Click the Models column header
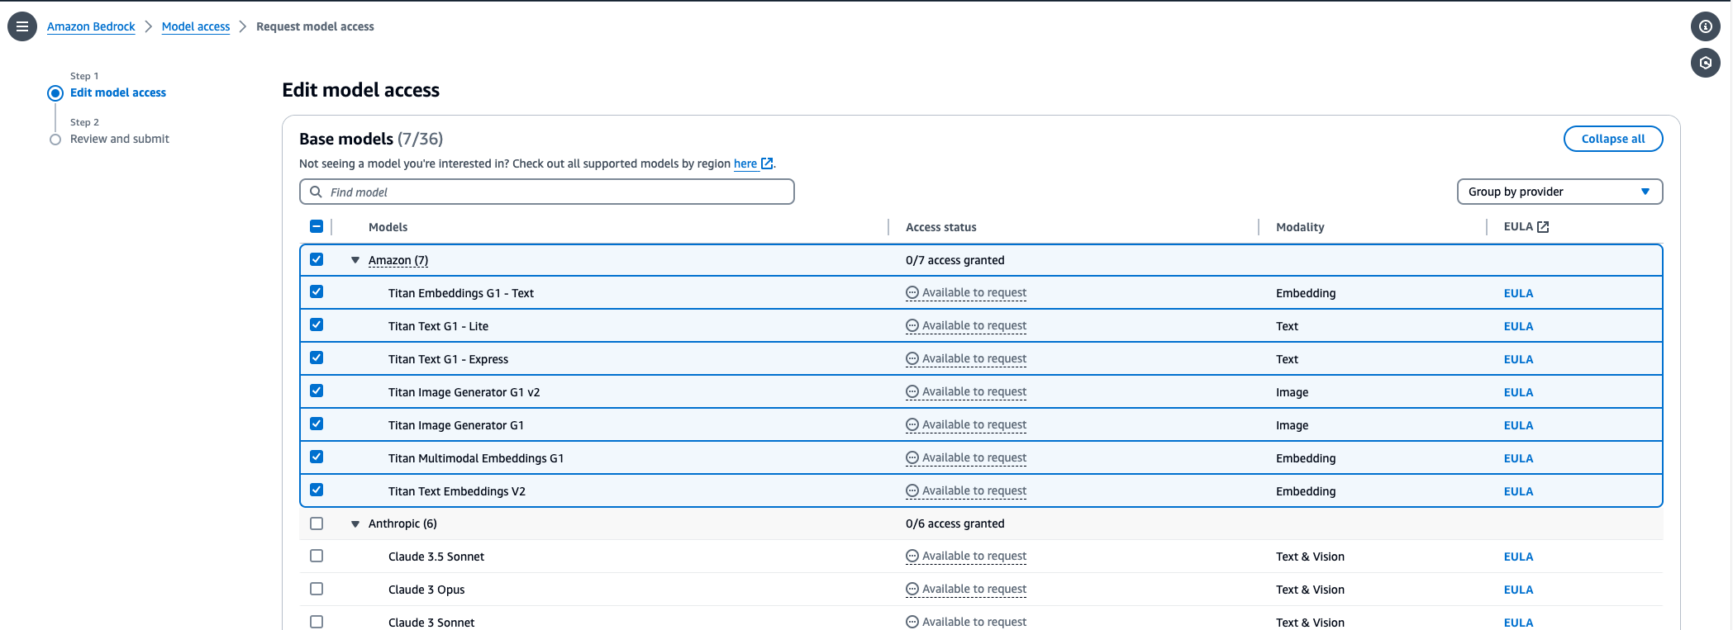 388,227
